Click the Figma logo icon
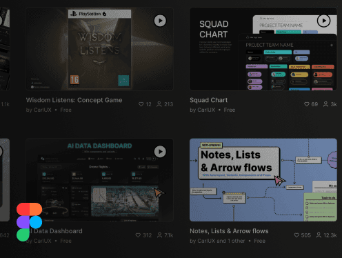The width and height of the screenshot is (342, 258). pyautogui.click(x=29, y=222)
